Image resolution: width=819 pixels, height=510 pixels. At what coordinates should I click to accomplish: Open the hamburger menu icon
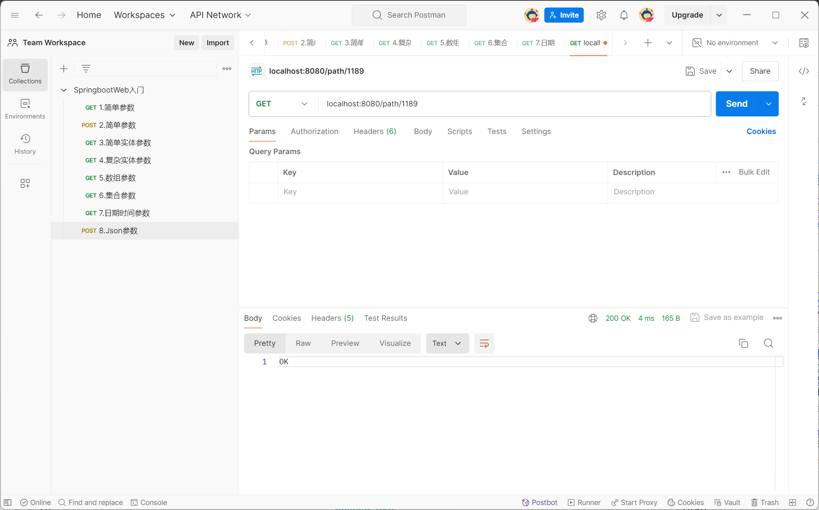(15, 15)
